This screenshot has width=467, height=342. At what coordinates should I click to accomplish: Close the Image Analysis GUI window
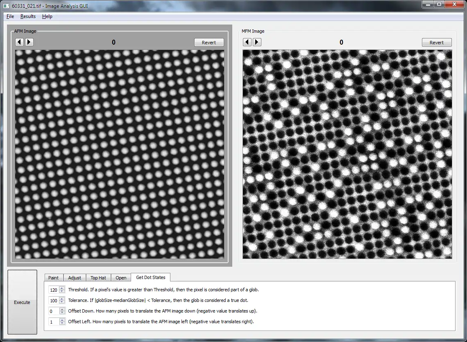point(454,4)
